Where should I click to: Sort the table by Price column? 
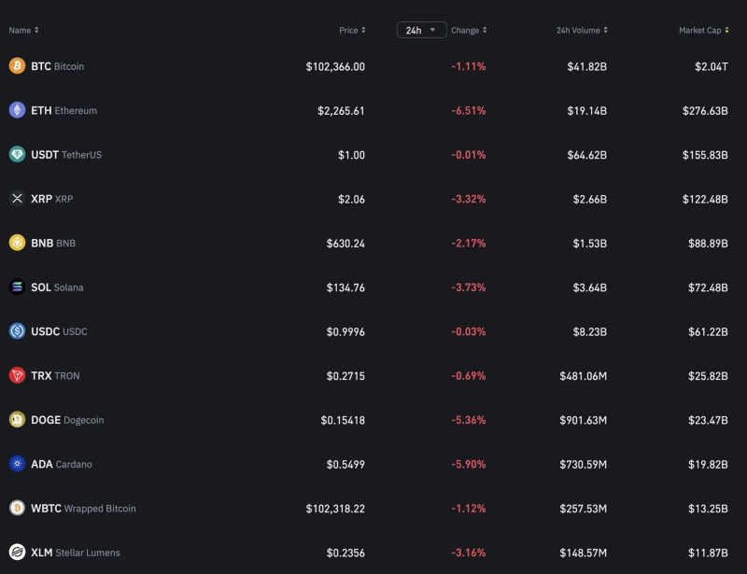(352, 30)
